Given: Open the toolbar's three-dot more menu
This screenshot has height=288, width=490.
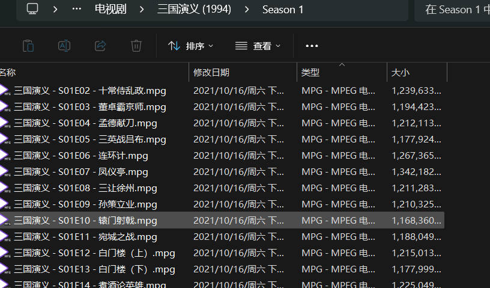Looking at the screenshot, I should click(x=312, y=46).
